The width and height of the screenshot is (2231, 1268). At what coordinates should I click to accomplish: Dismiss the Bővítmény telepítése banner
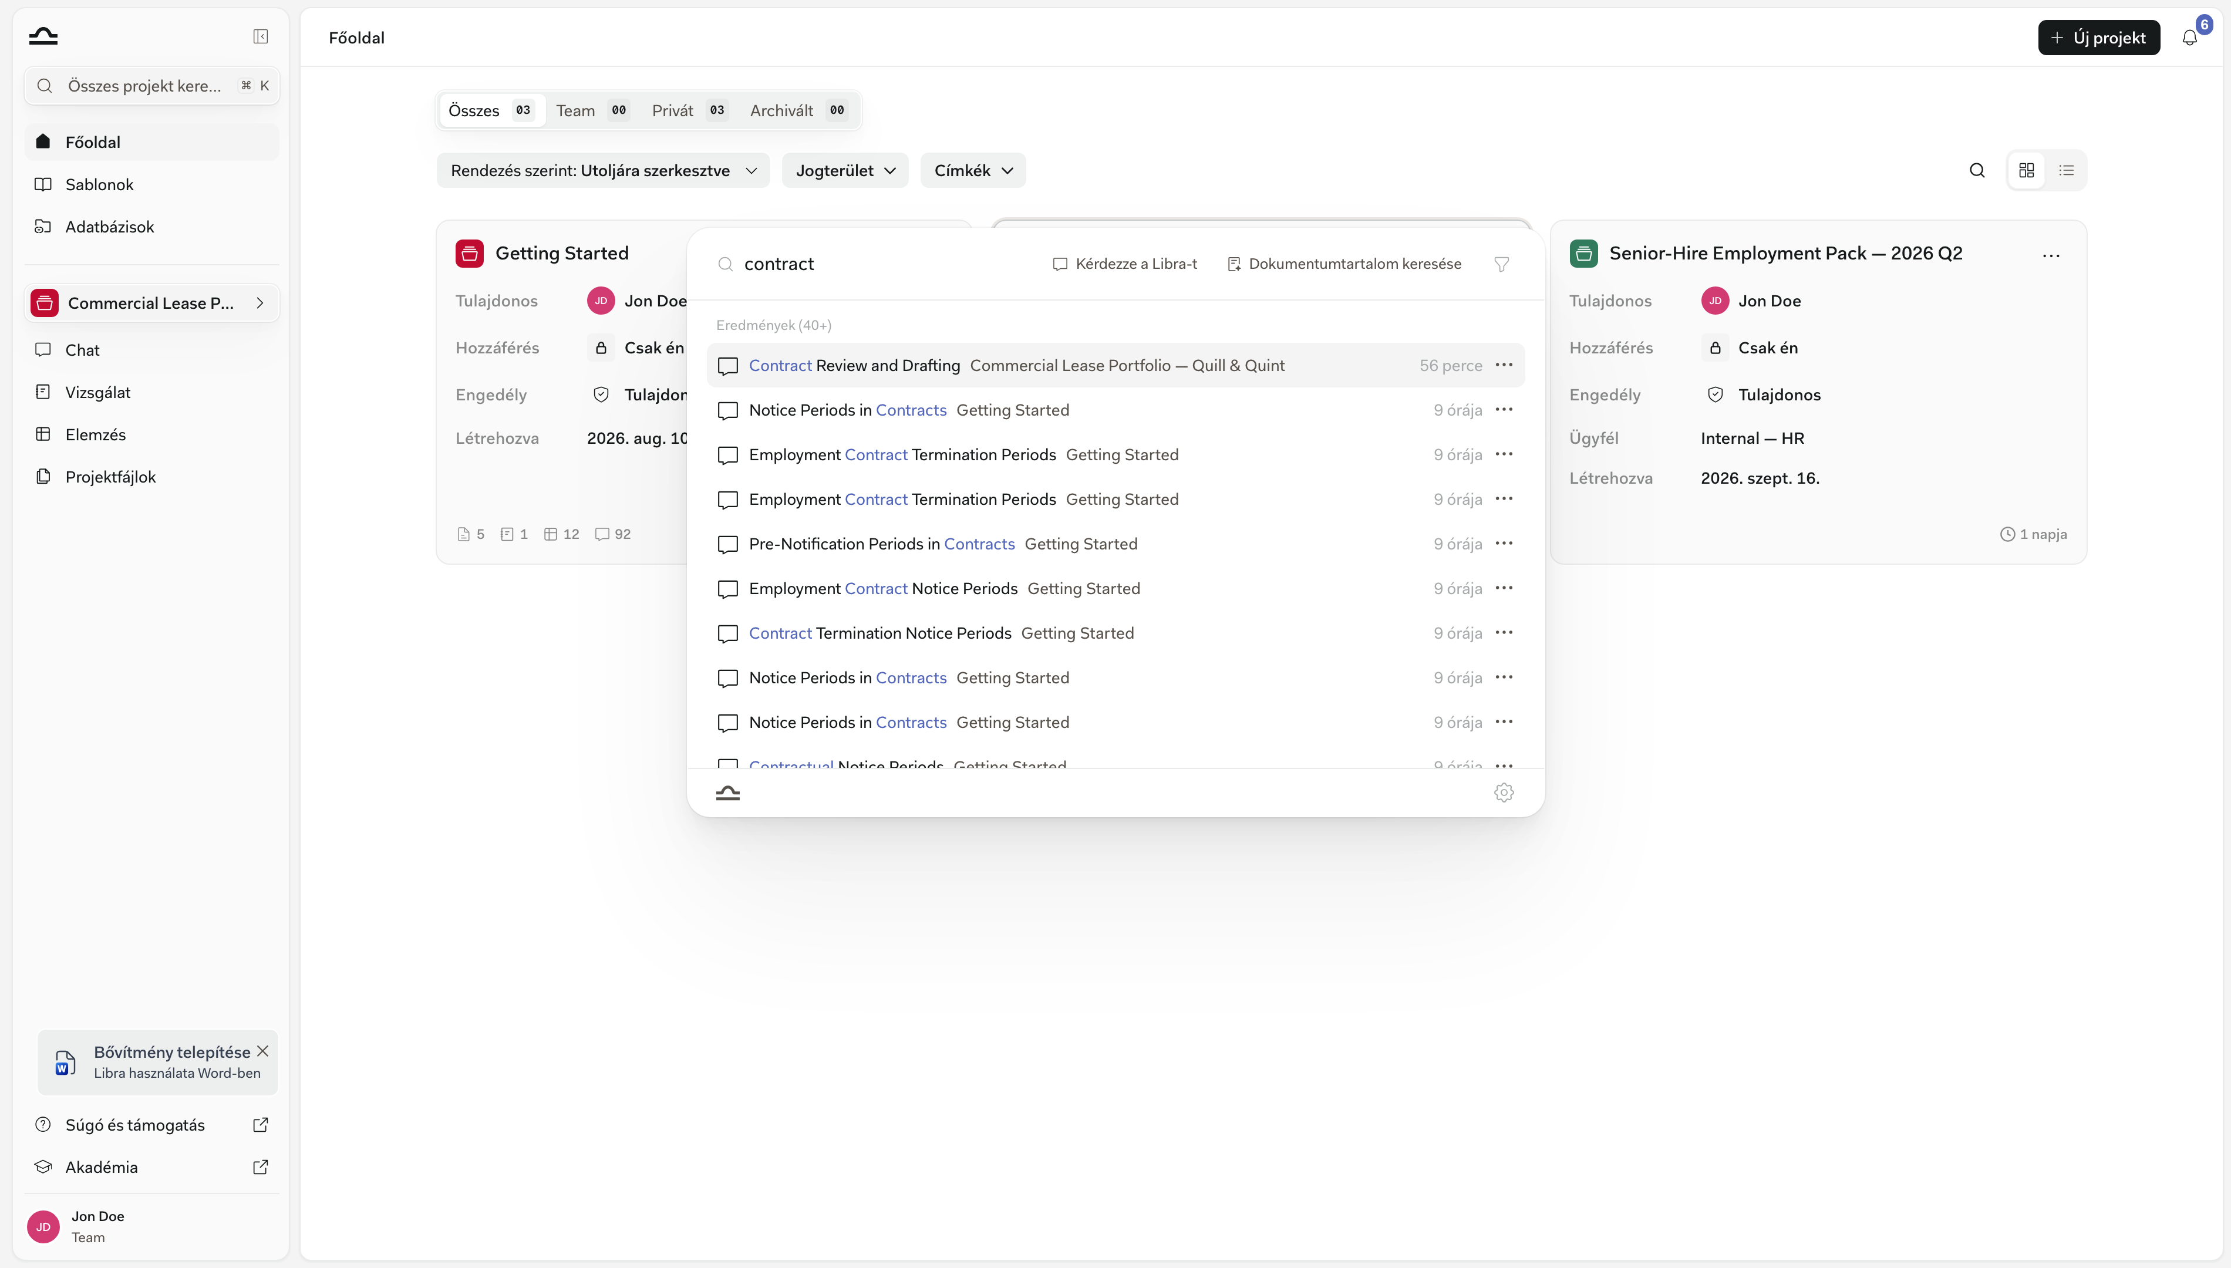(x=262, y=1051)
